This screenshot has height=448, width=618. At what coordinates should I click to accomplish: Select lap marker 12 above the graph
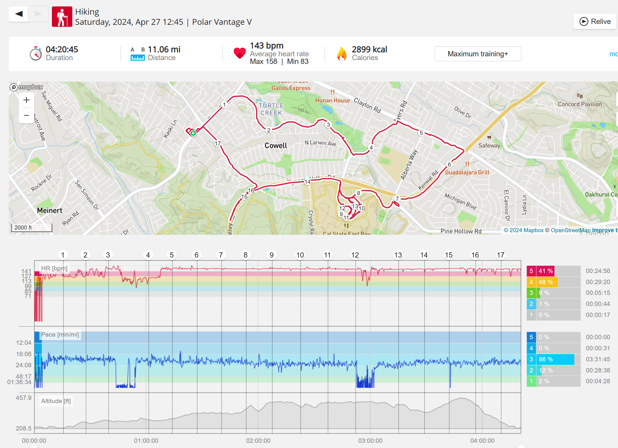[355, 255]
